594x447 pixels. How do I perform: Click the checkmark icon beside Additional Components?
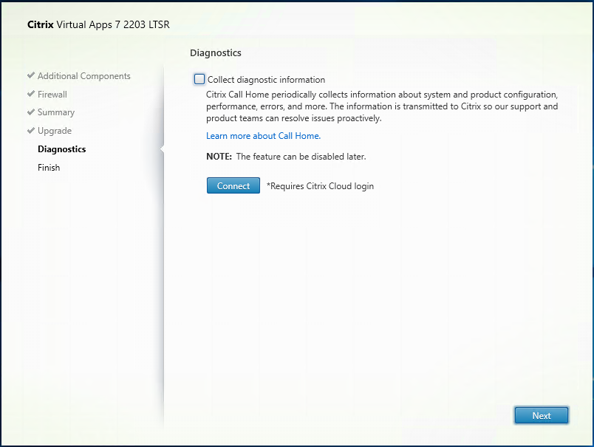[31, 76]
